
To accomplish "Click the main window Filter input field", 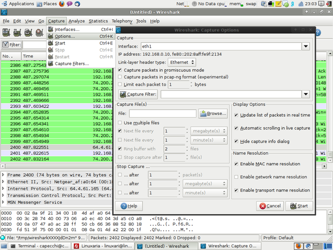I will 35,45.
